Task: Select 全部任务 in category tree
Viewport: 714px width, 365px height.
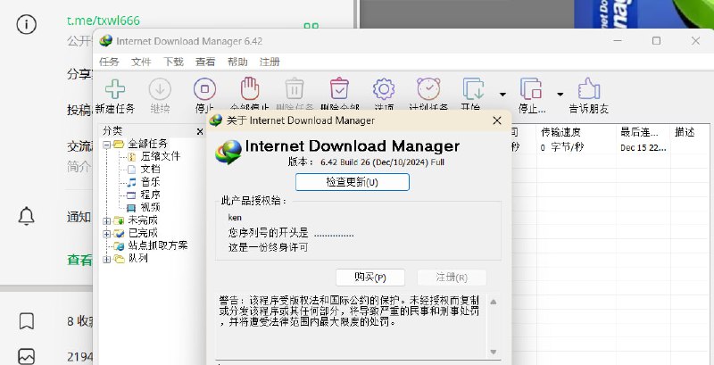Action: point(147,144)
